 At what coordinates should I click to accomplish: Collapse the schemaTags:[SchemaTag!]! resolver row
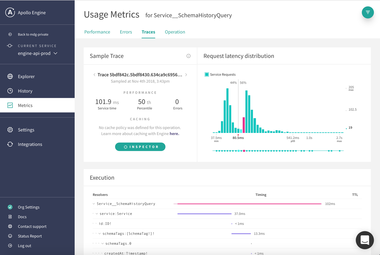coord(100,234)
